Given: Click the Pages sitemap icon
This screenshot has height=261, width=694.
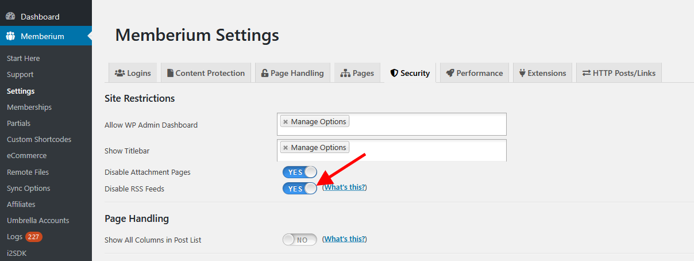Looking at the screenshot, I should pyautogui.click(x=345, y=73).
